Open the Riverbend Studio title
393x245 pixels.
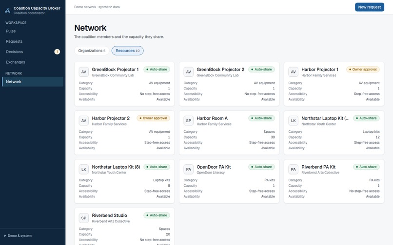click(110, 215)
